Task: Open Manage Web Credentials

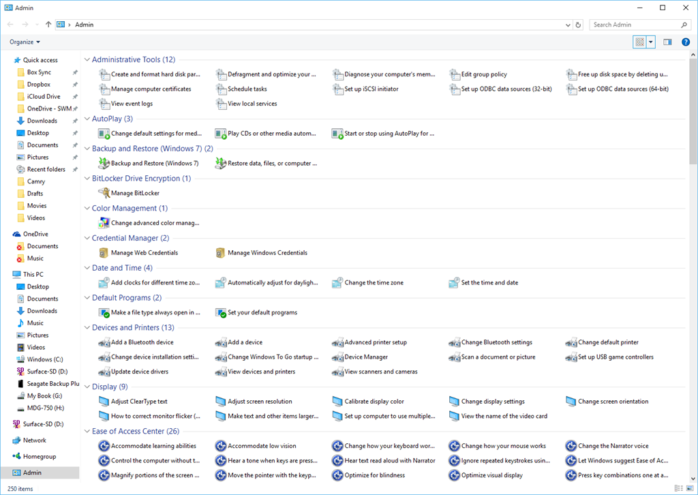Action: [144, 253]
